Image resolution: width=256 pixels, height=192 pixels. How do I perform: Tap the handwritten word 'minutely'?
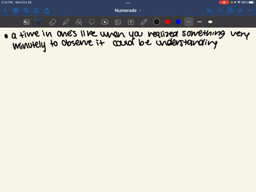click(x=29, y=45)
